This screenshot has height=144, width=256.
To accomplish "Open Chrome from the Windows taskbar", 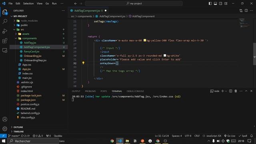I will click(112, 141).
